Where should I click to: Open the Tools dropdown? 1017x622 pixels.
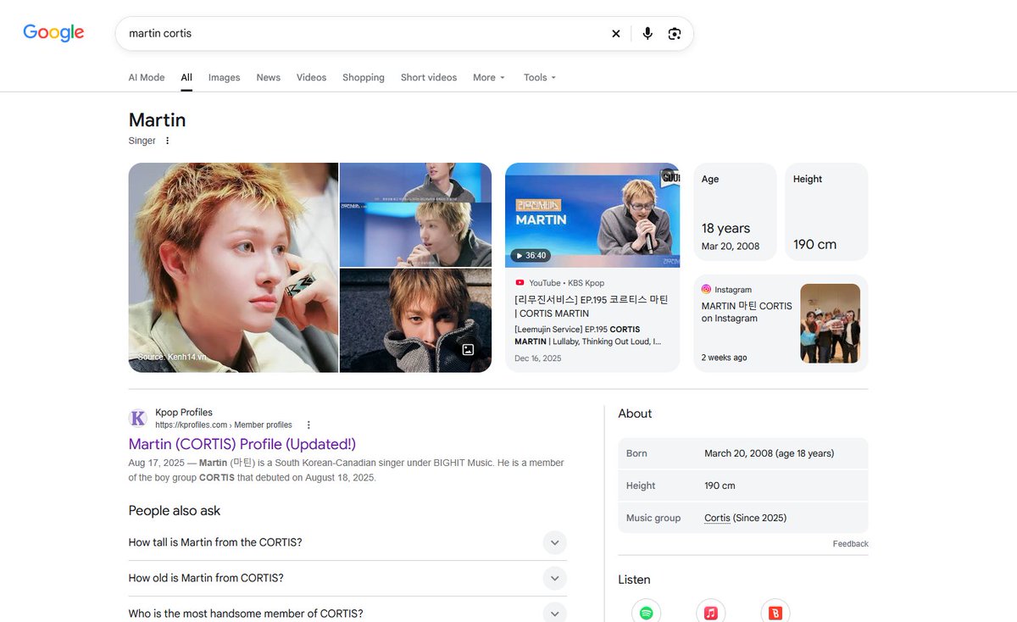click(x=540, y=77)
